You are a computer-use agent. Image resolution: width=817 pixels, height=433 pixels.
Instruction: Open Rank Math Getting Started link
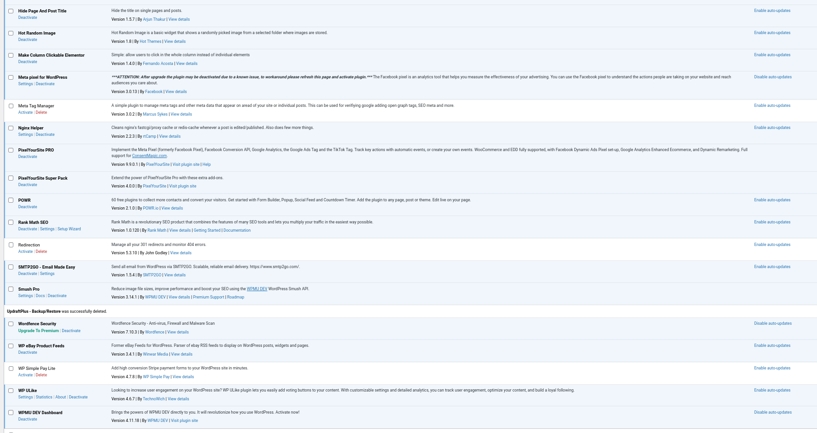pos(207,230)
